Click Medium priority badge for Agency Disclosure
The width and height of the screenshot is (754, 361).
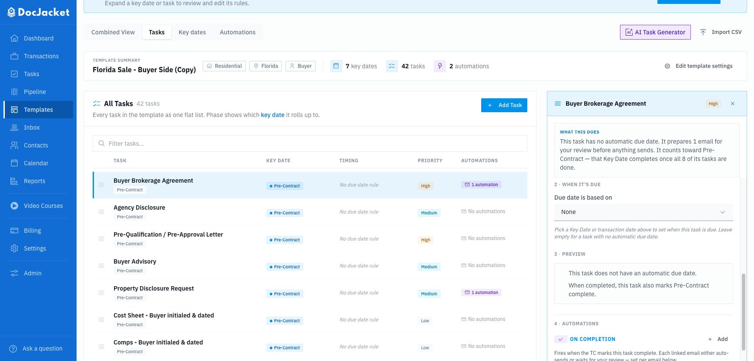coord(429,213)
